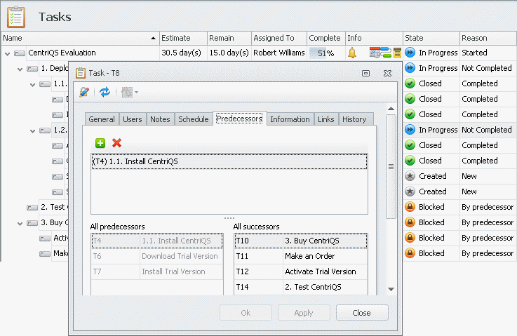Select T10 Buy CentriQS successor row
This screenshot has width=517, height=336.
(300, 241)
